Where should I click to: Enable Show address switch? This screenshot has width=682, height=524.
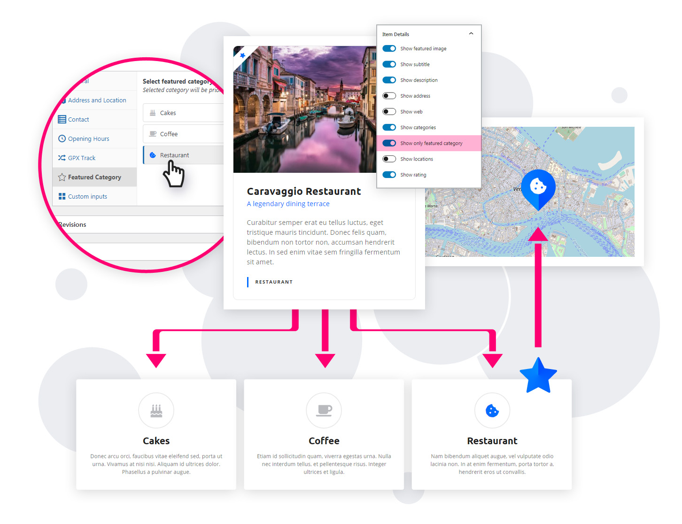(x=389, y=96)
